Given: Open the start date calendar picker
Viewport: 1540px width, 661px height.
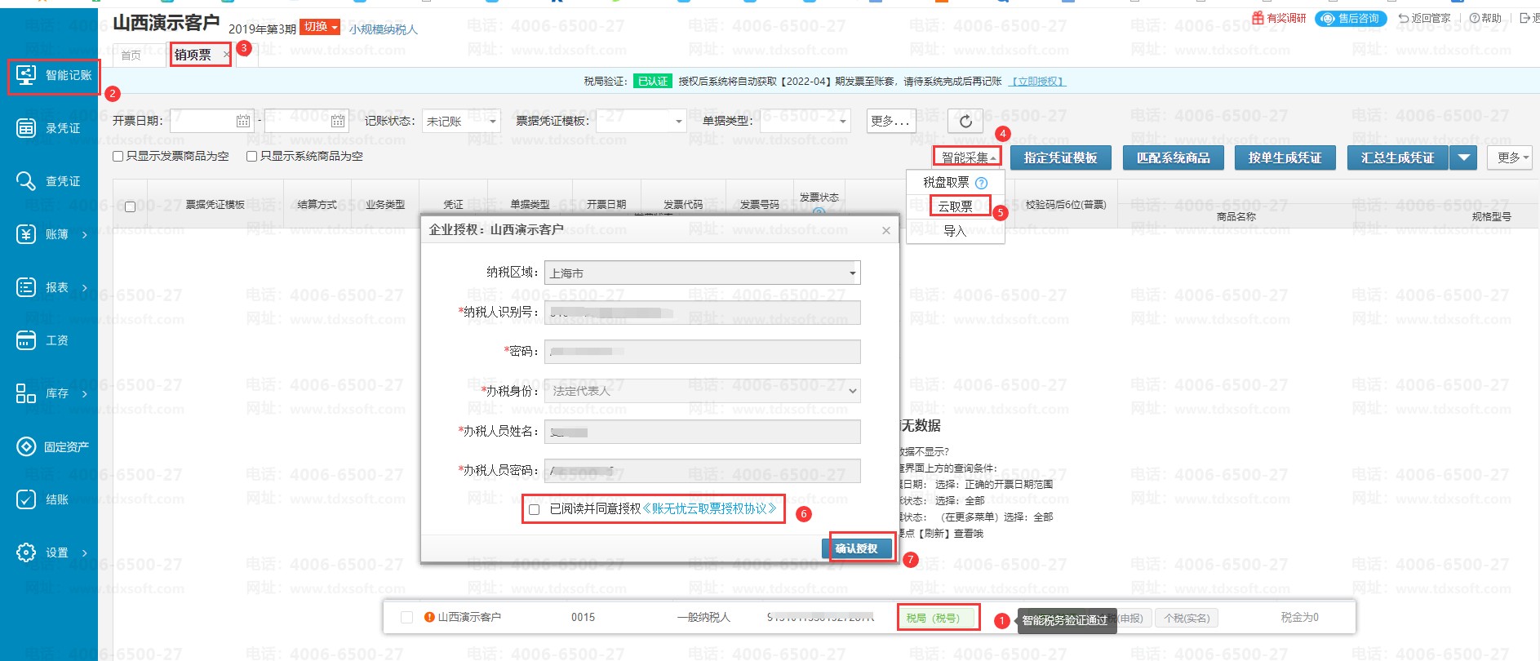Looking at the screenshot, I should coord(243,122).
